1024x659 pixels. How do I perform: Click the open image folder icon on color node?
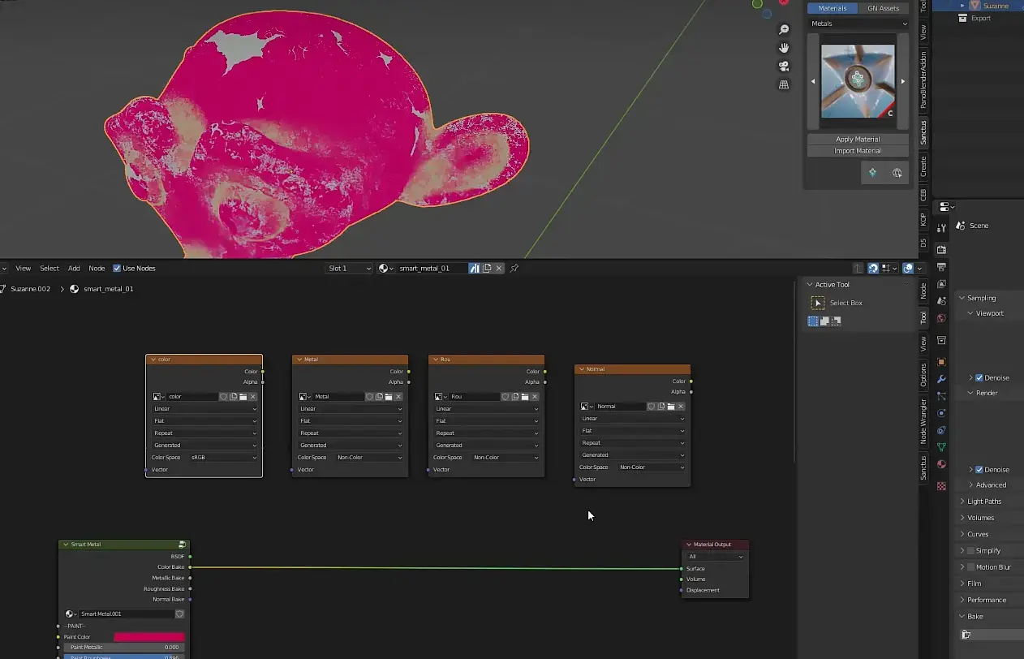(x=243, y=397)
